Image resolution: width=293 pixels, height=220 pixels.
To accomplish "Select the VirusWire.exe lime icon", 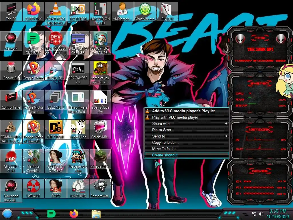I will pos(145,11).
